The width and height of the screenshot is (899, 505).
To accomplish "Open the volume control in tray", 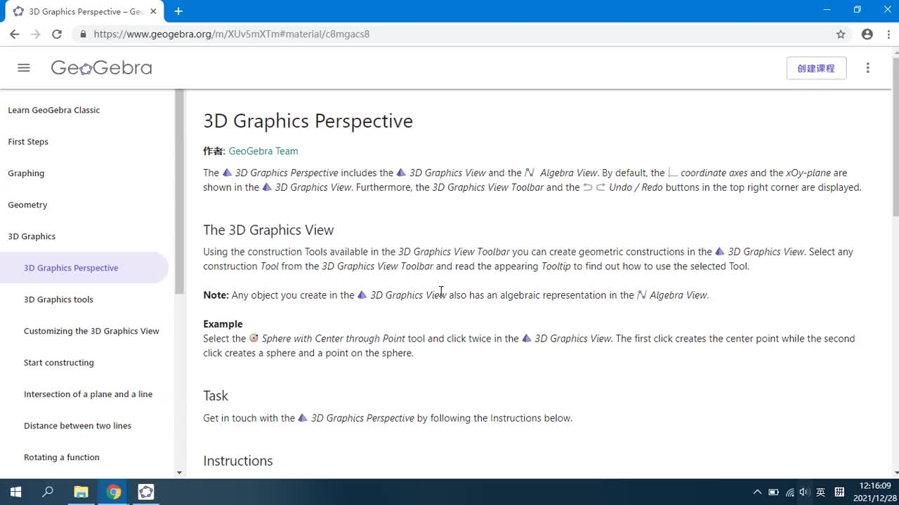I will pyautogui.click(x=804, y=492).
